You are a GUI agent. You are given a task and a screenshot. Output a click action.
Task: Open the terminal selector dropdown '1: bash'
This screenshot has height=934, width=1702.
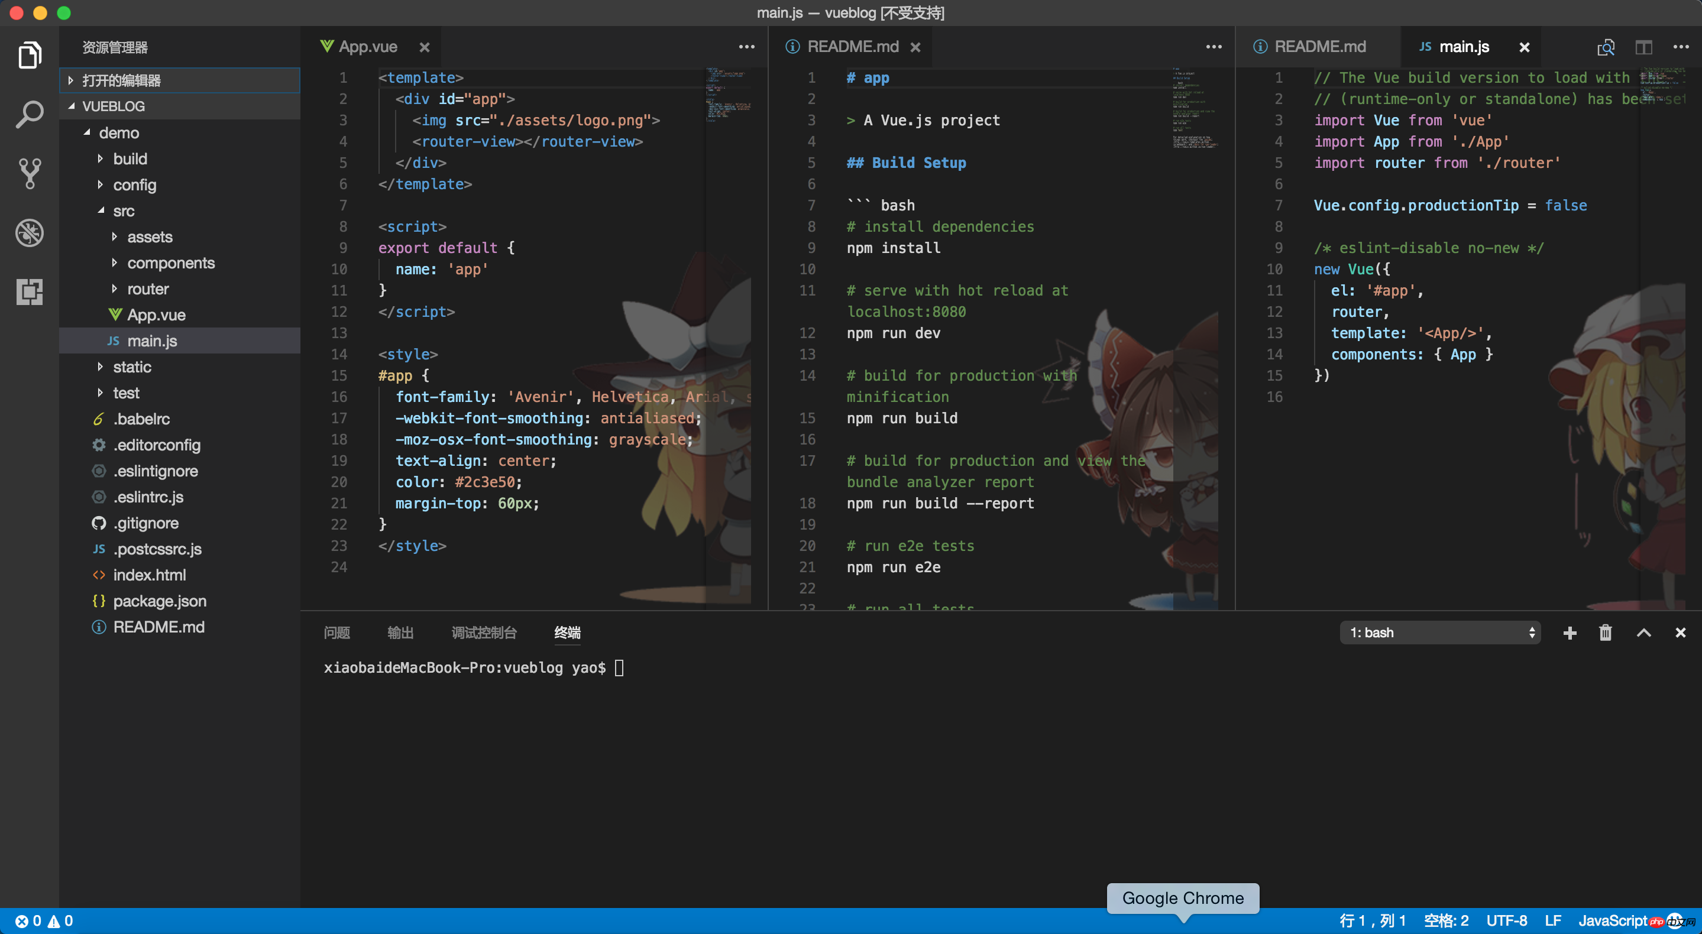1439,633
